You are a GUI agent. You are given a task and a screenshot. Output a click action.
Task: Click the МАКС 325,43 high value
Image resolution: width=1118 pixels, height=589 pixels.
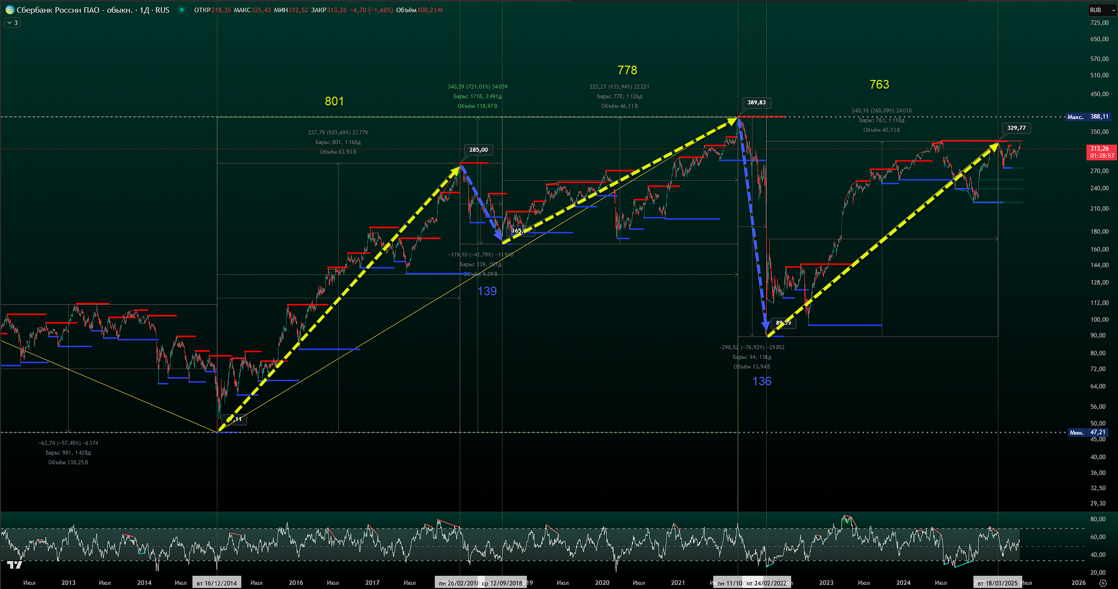[252, 10]
